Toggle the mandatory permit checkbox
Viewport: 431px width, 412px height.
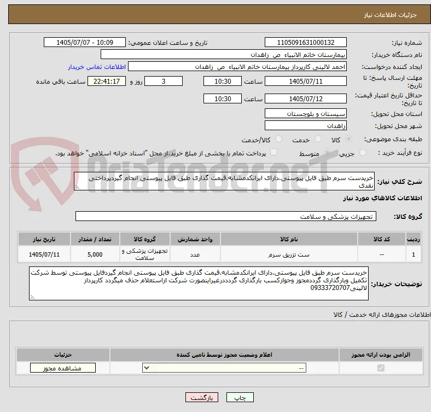click(x=381, y=368)
